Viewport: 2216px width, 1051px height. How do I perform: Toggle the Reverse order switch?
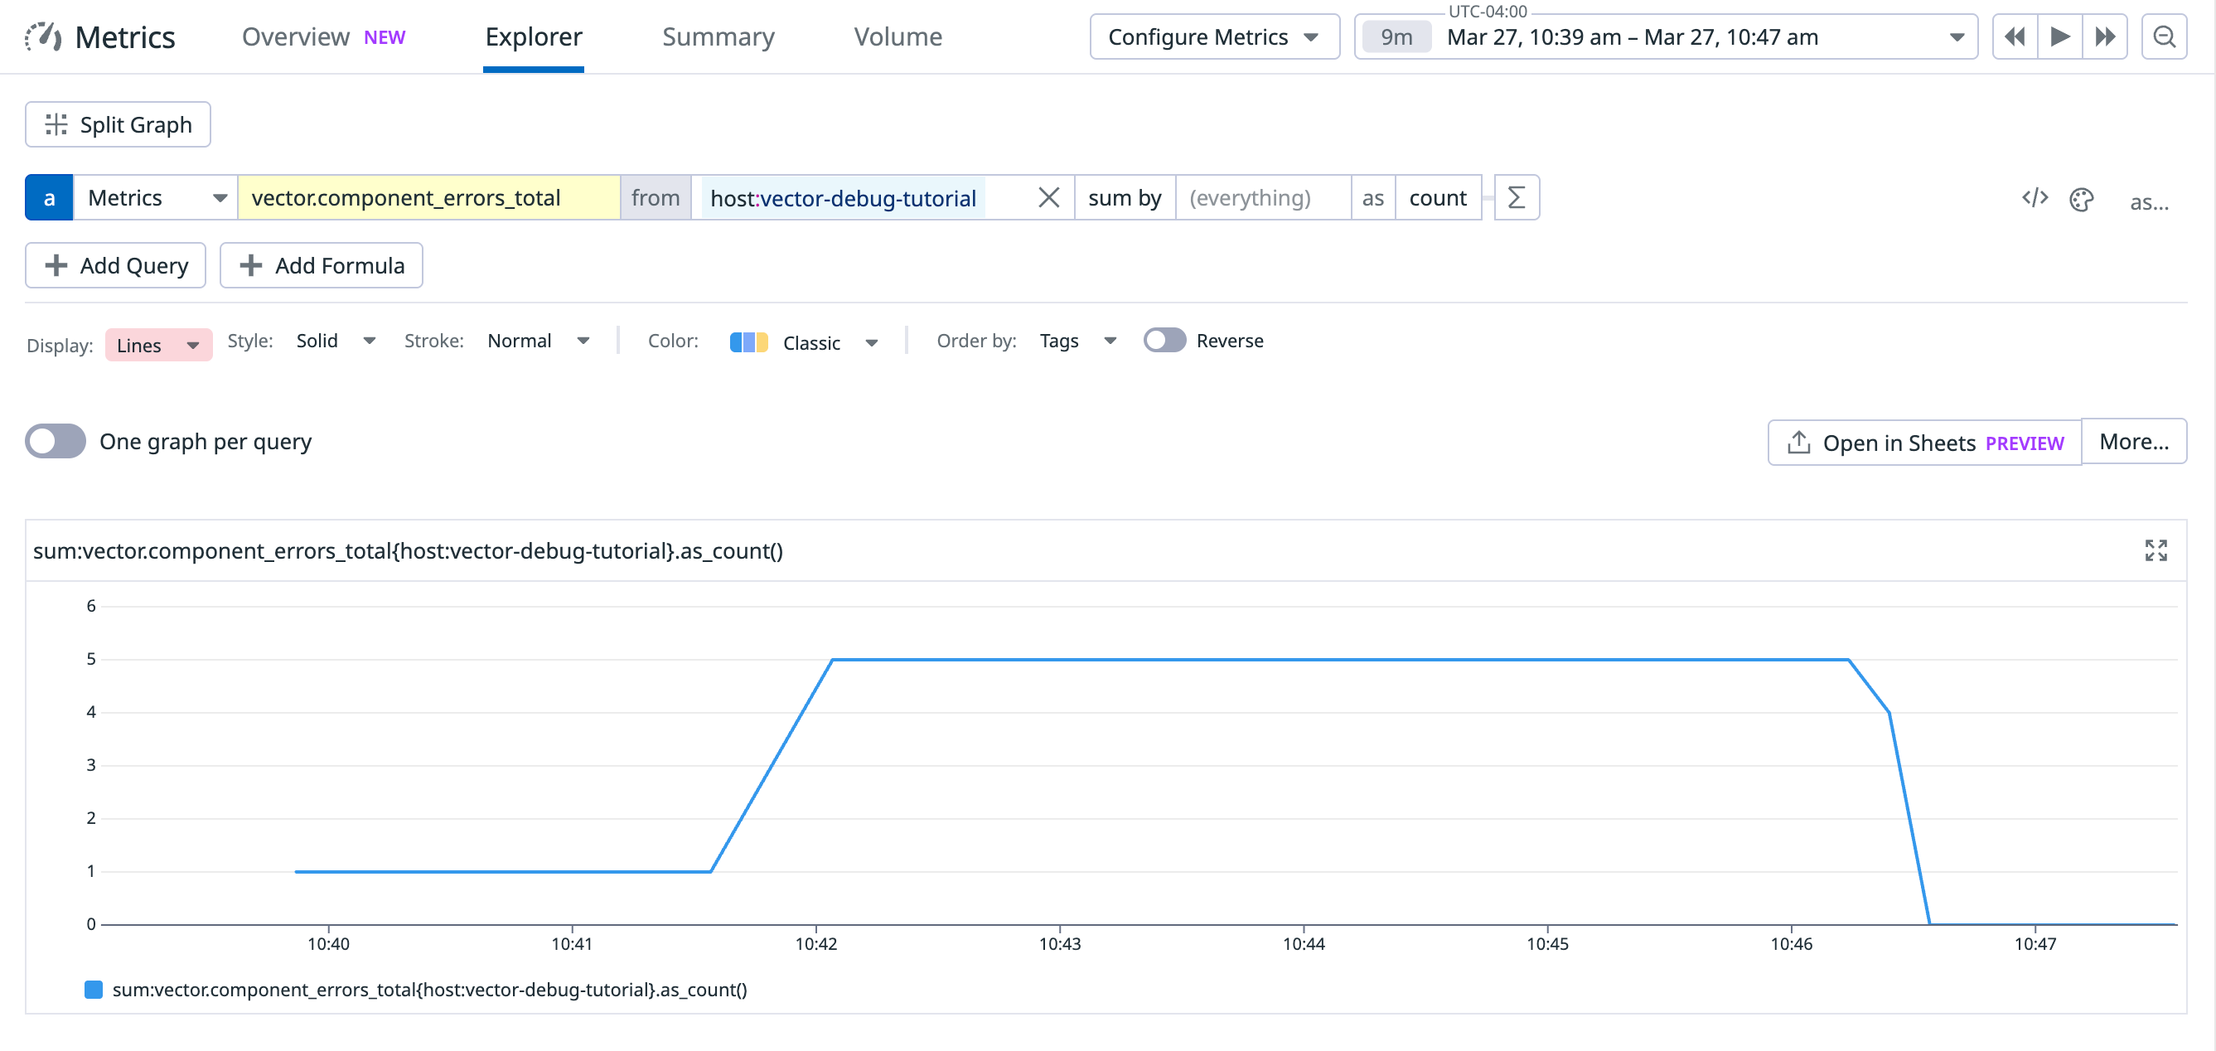click(1164, 341)
